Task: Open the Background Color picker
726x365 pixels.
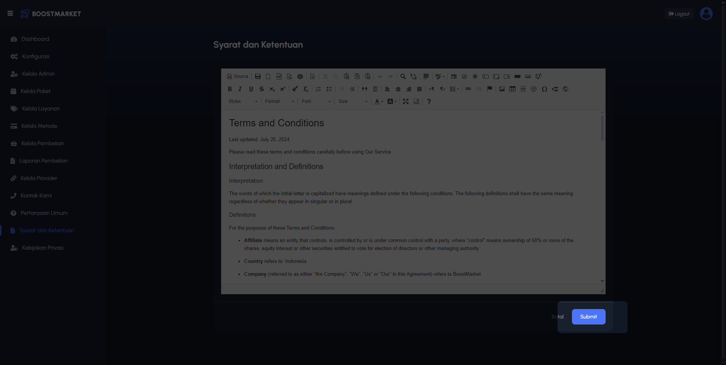Action: click(392, 101)
